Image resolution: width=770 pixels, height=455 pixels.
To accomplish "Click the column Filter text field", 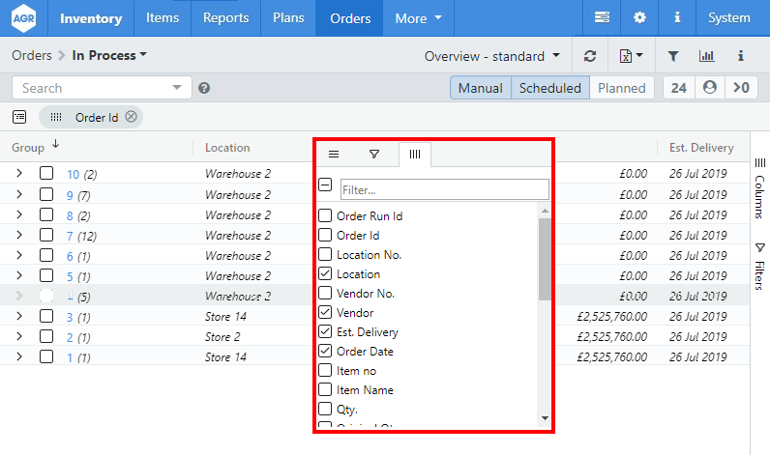I will click(x=444, y=189).
